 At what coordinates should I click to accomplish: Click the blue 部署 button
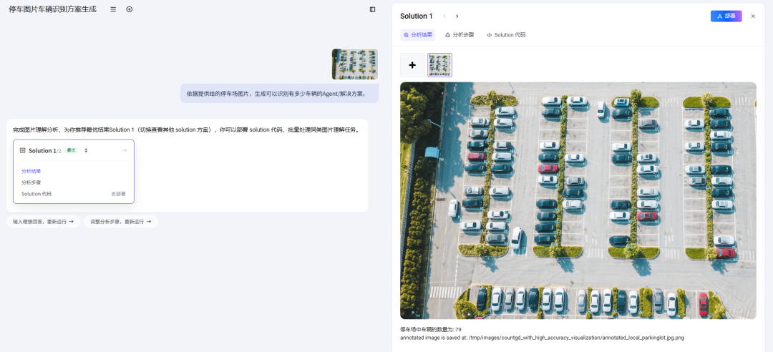(726, 16)
